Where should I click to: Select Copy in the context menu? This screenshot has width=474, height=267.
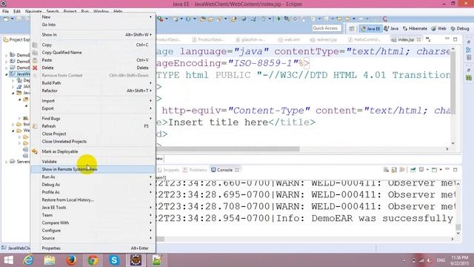point(93,44)
